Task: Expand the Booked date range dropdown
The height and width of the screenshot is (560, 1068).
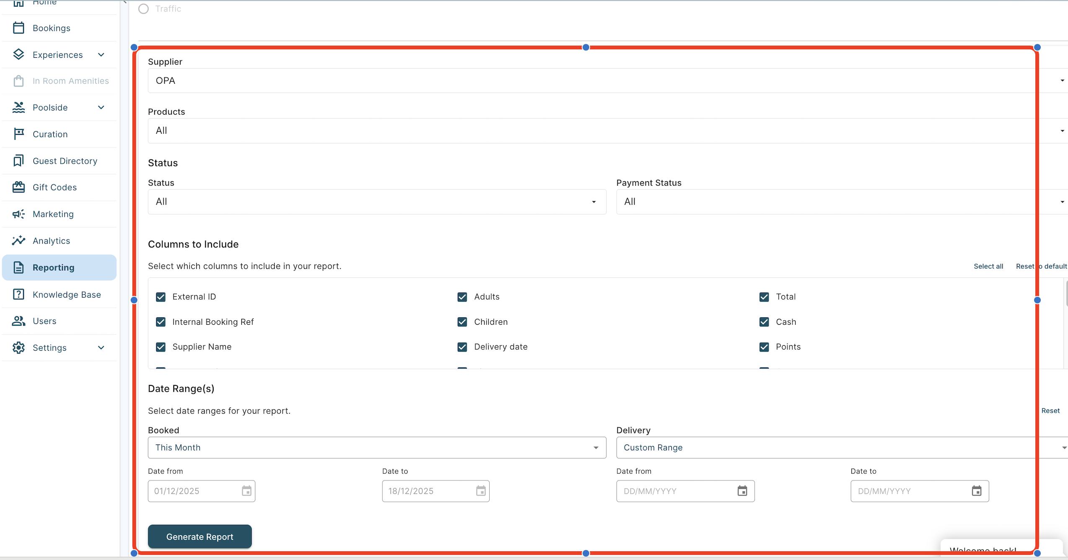Action: click(377, 447)
